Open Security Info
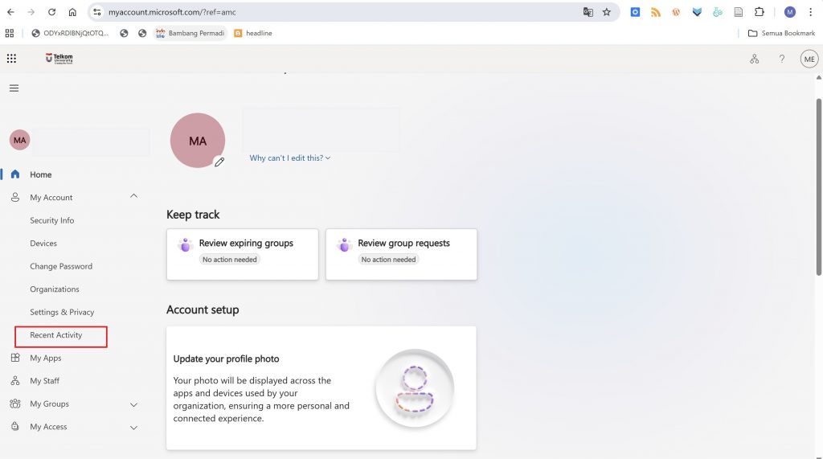Image resolution: width=823 pixels, height=459 pixels. pos(52,220)
